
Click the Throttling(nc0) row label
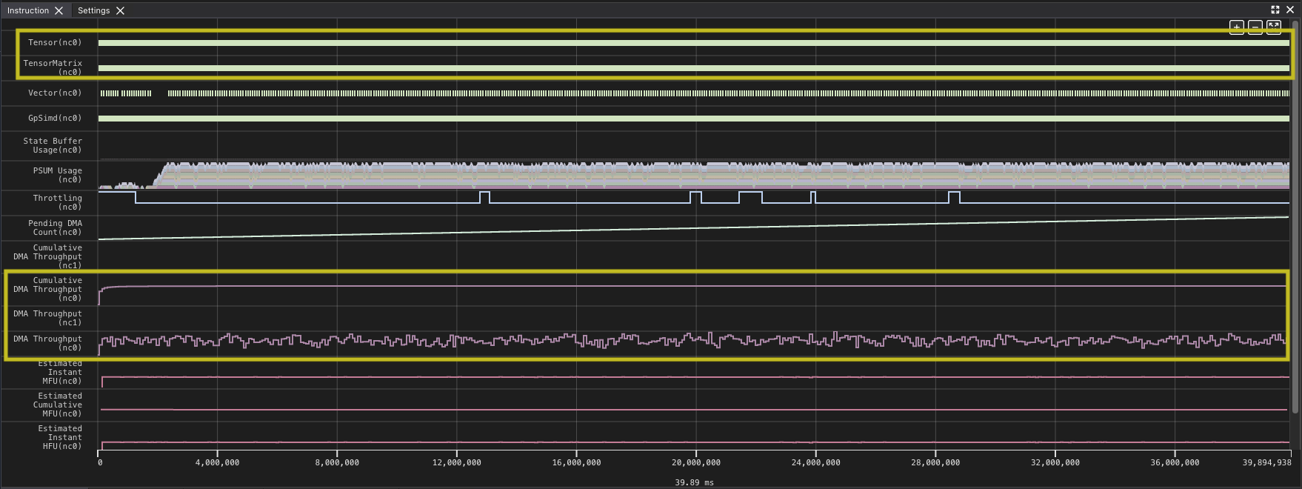tap(57, 202)
